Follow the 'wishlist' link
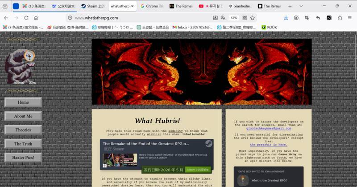Screen dimensions: 357x187 [x=154, y=134]
